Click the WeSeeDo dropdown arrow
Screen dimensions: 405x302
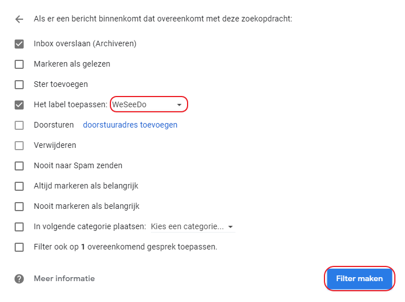pyautogui.click(x=179, y=105)
